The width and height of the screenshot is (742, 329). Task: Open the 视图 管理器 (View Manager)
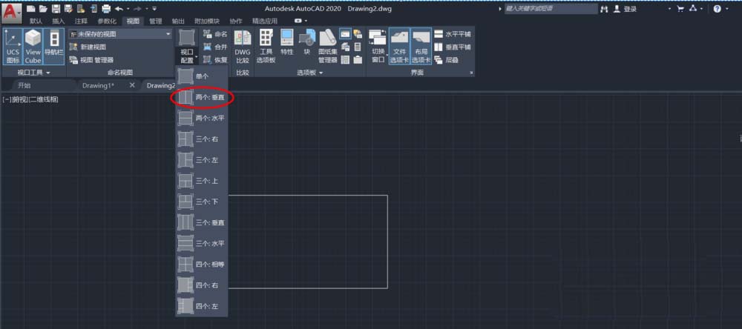tap(91, 60)
